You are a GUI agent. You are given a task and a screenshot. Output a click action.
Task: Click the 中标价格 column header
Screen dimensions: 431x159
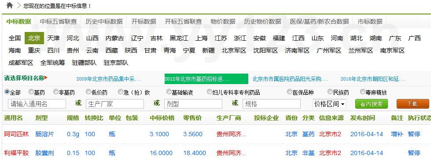tap(162, 118)
